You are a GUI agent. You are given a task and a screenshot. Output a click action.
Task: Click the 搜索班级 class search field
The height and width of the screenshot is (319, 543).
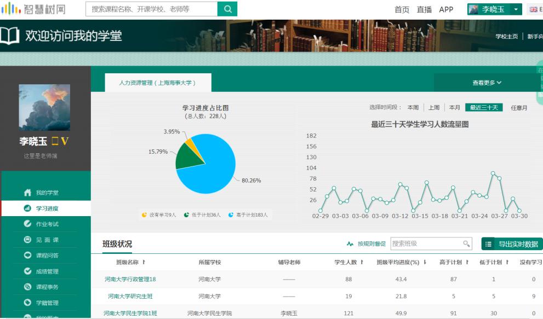(426, 243)
